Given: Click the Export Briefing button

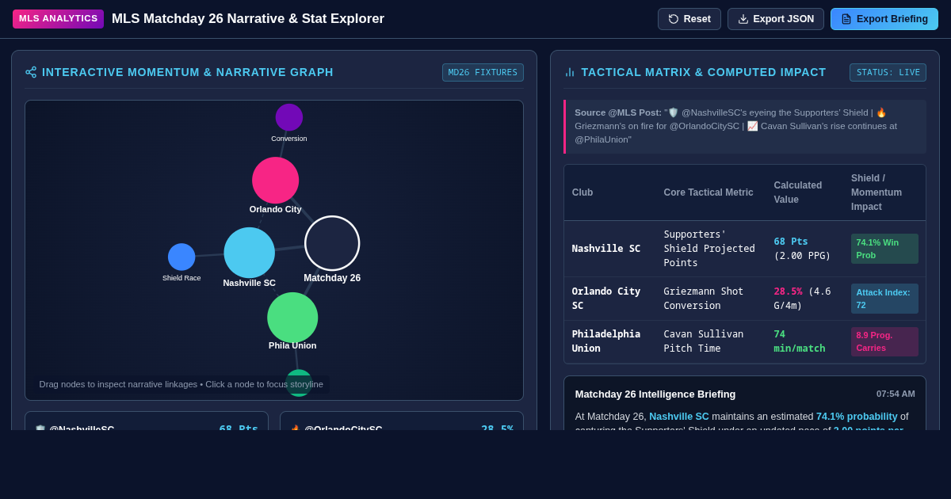Looking at the screenshot, I should click(884, 19).
